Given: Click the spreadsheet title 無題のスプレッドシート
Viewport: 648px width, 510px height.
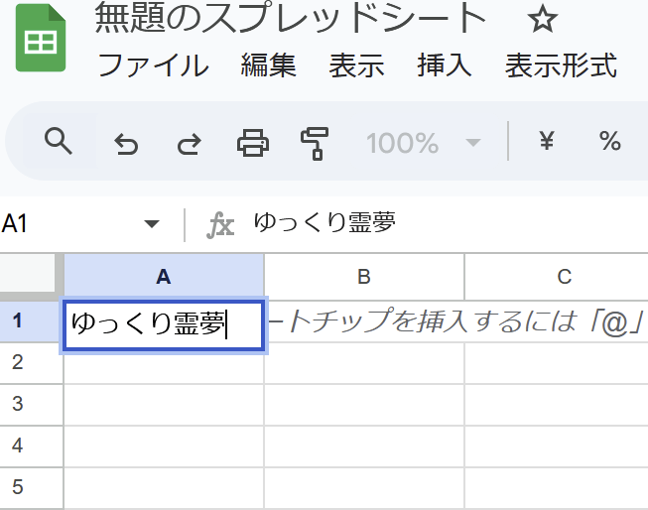Looking at the screenshot, I should (290, 19).
